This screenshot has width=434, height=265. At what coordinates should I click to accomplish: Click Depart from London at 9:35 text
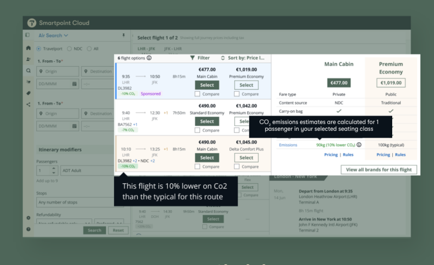coord(326,191)
